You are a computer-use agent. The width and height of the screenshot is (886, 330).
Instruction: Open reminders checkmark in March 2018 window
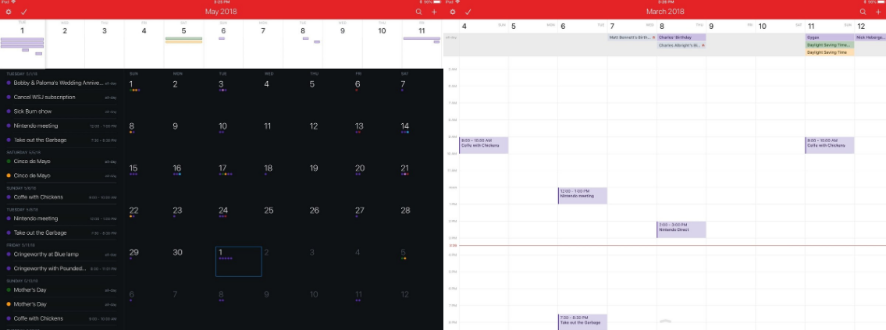pos(468,12)
